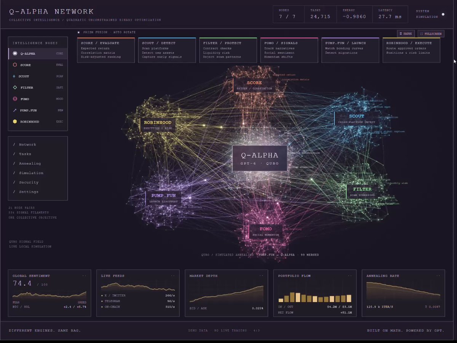This screenshot has width=457, height=343.
Task: Select the FOMO / Signals card
Action: point(289,50)
